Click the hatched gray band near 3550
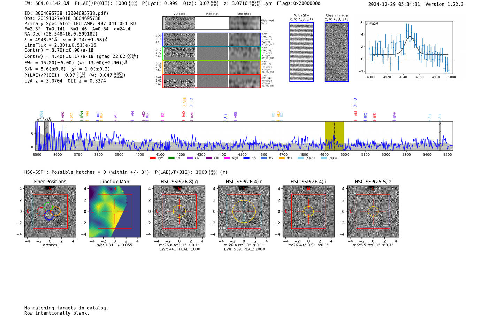Image resolution: width=488 pixels, height=332 pixels. click(46, 136)
